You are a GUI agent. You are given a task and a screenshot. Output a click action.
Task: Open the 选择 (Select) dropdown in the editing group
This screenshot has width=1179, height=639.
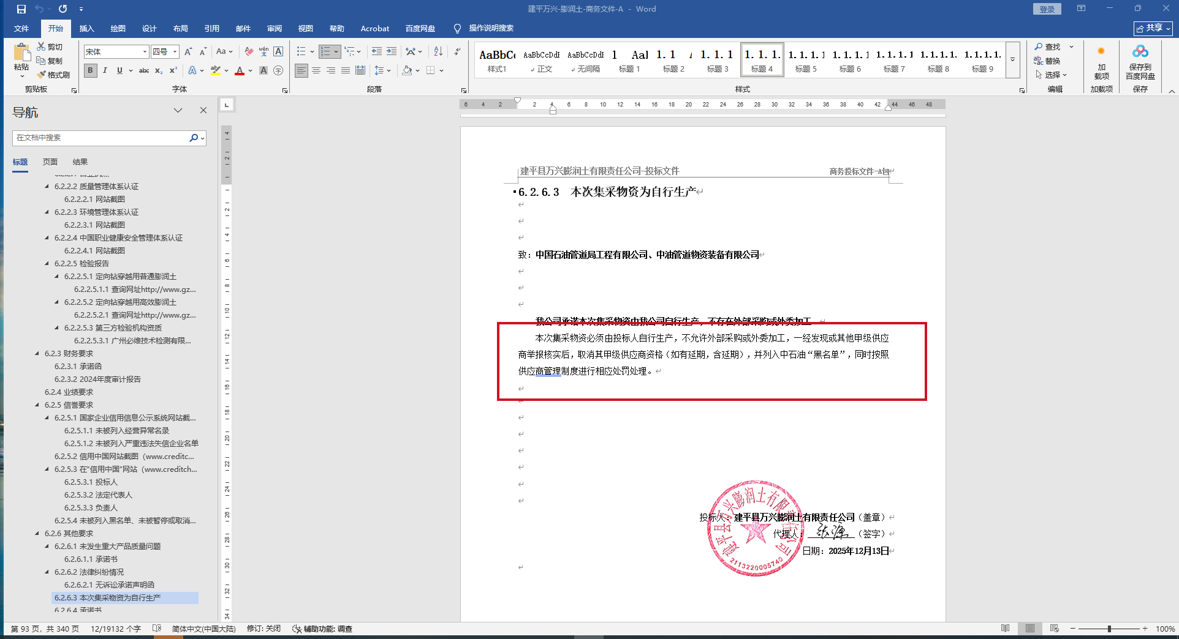point(1051,75)
